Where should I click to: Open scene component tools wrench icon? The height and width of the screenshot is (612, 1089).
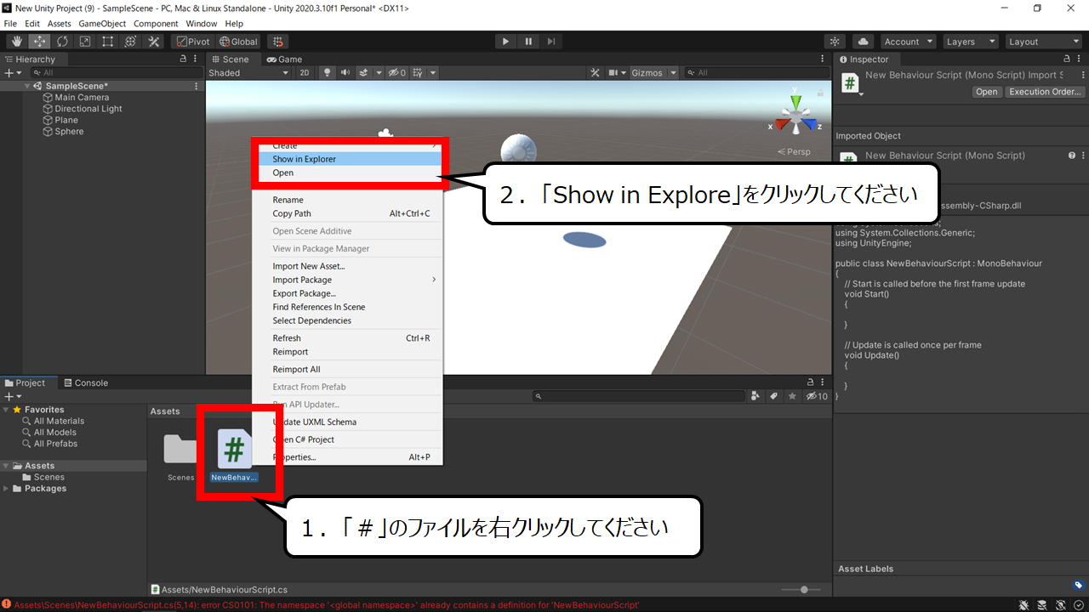point(596,73)
